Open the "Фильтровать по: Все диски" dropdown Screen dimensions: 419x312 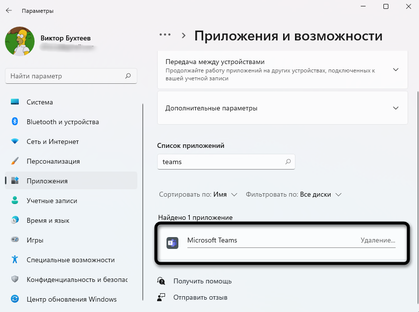click(293, 195)
